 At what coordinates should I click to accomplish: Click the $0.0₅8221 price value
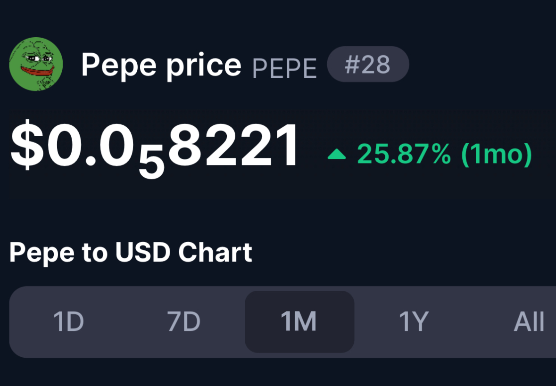coord(154,149)
